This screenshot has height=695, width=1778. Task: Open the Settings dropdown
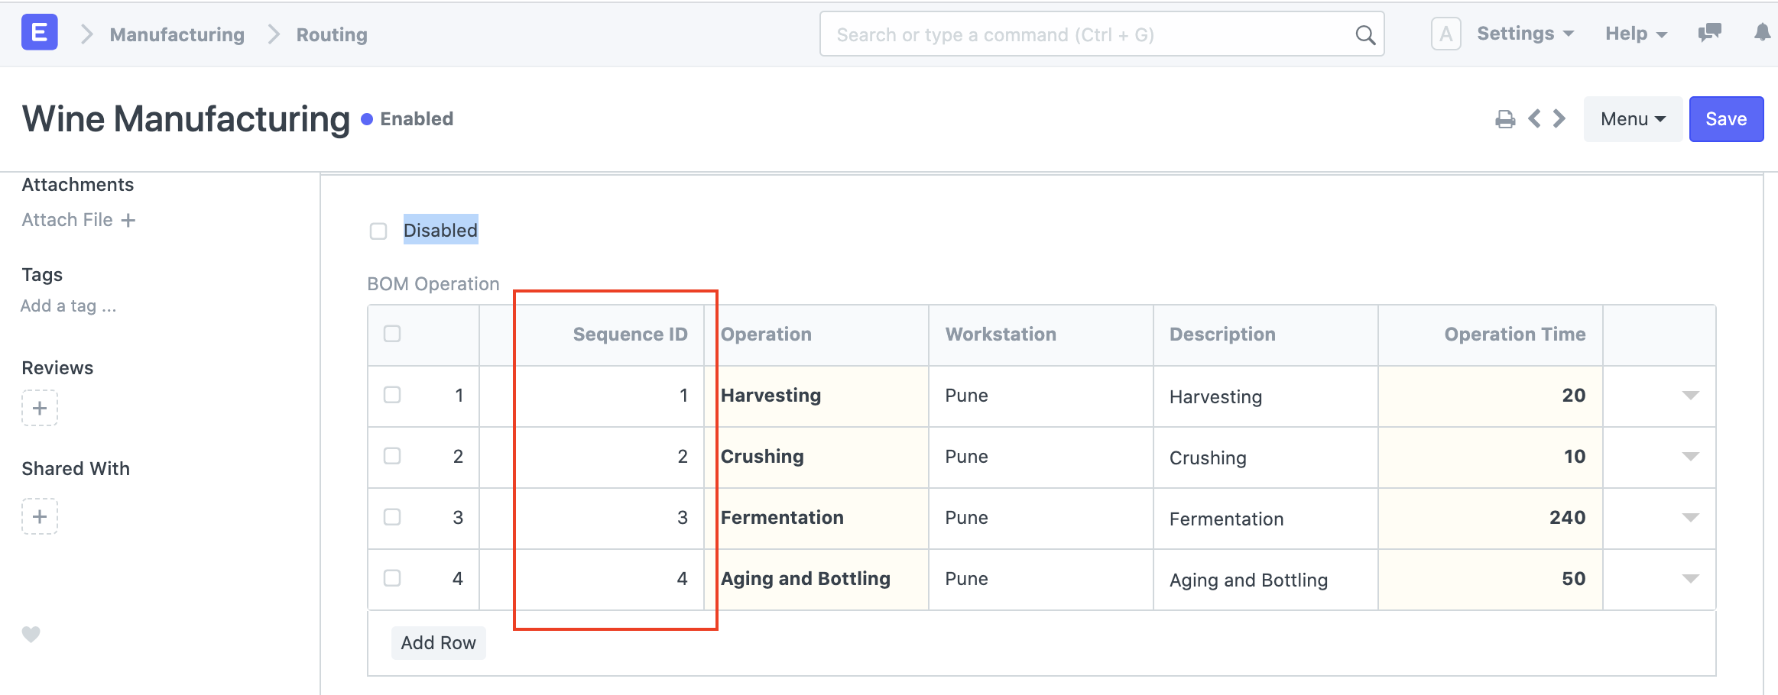(x=1525, y=34)
